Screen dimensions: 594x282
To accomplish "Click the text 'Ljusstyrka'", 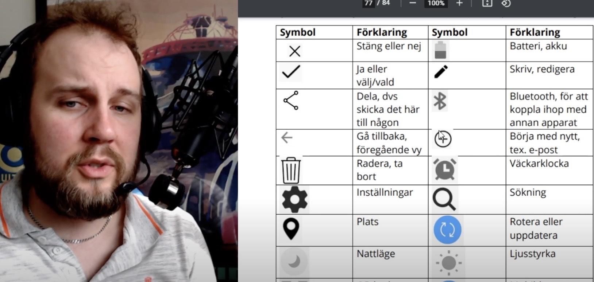I will [532, 254].
